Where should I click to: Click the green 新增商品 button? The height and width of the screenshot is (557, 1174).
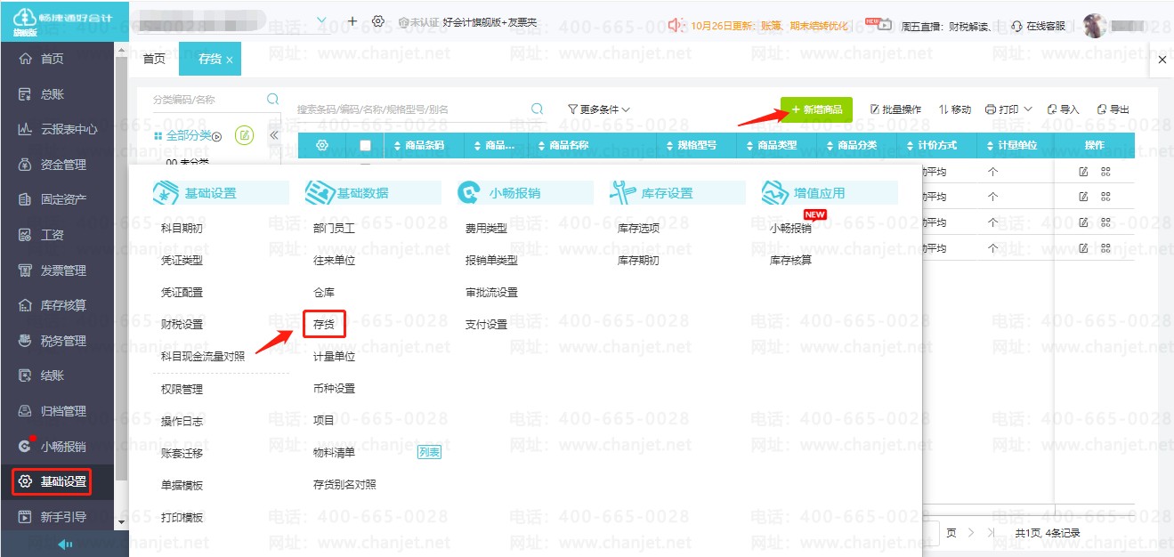click(x=816, y=109)
